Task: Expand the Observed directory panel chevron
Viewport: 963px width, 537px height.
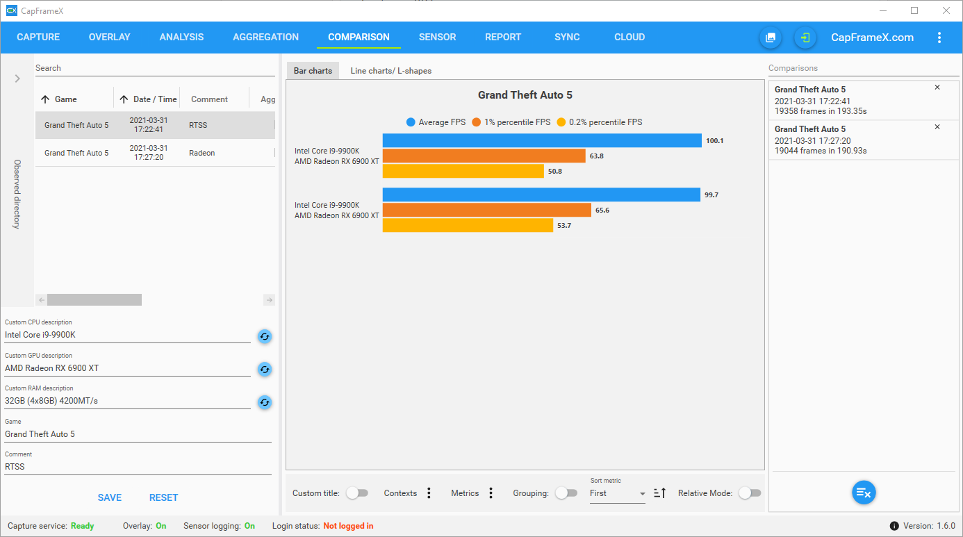Action: (17, 79)
